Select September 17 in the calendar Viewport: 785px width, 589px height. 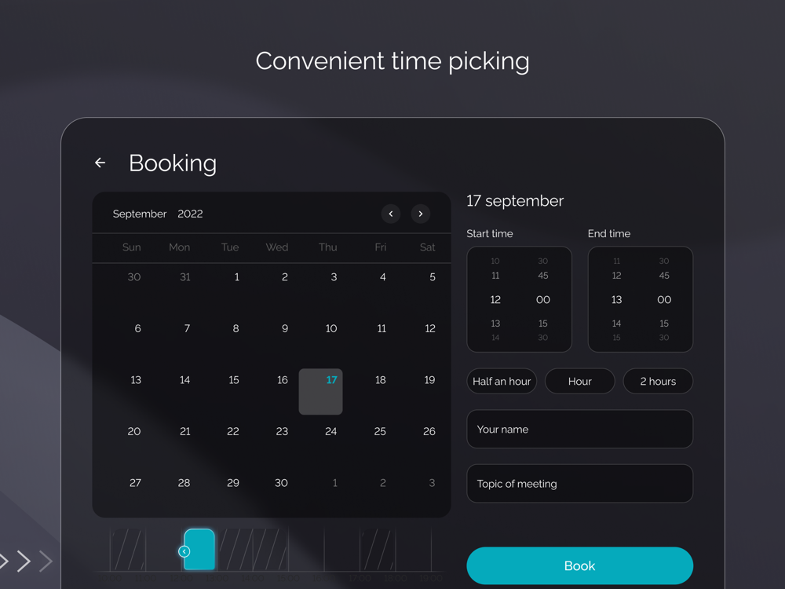[x=321, y=392]
